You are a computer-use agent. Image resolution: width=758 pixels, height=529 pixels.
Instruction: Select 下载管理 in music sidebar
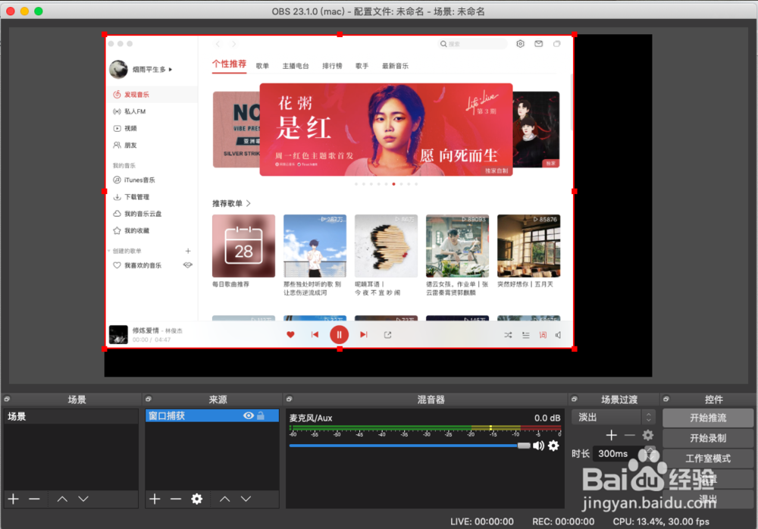coord(152,197)
